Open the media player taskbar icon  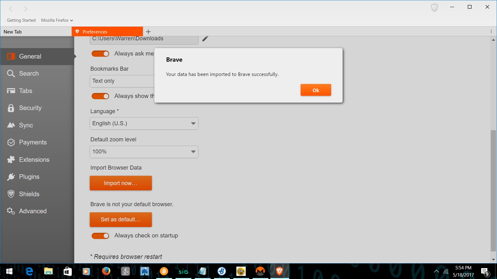[86, 272]
